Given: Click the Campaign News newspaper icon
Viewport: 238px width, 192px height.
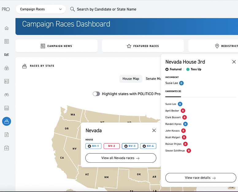Looking at the screenshot, I should 43,46.
